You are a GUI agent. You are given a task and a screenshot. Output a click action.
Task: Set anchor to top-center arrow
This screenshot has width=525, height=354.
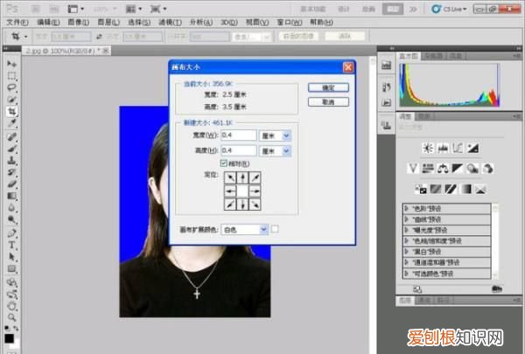(242, 178)
